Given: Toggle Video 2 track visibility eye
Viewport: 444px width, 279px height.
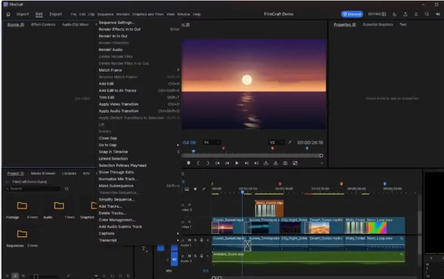Looking at the screenshot, I should point(189,205).
